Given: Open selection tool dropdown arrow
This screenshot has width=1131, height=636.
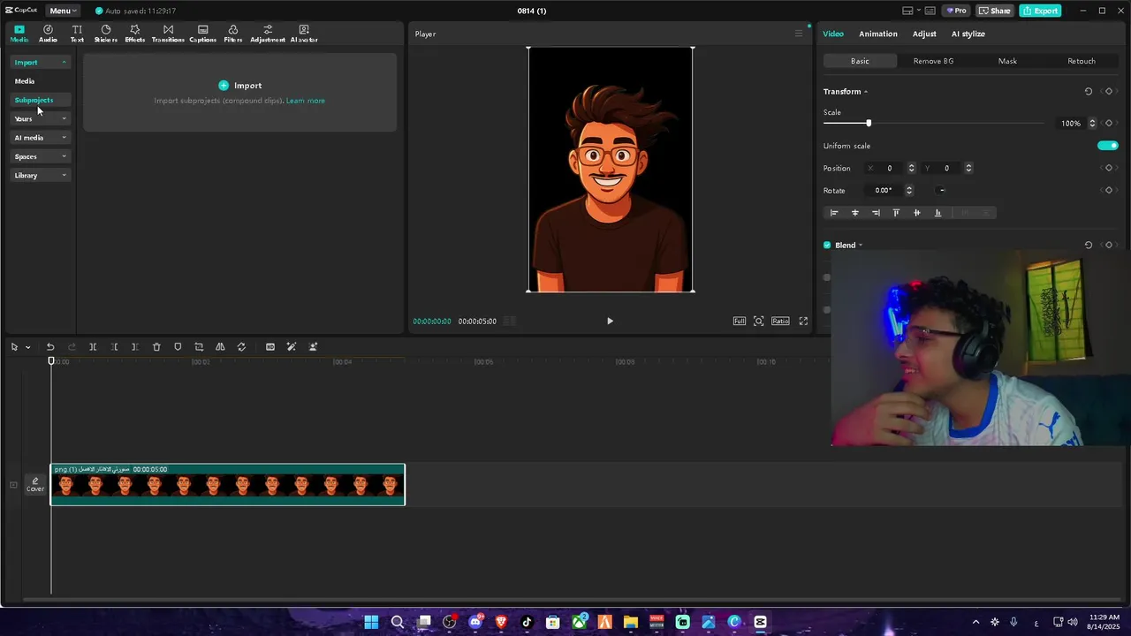Looking at the screenshot, I should pos(28,347).
